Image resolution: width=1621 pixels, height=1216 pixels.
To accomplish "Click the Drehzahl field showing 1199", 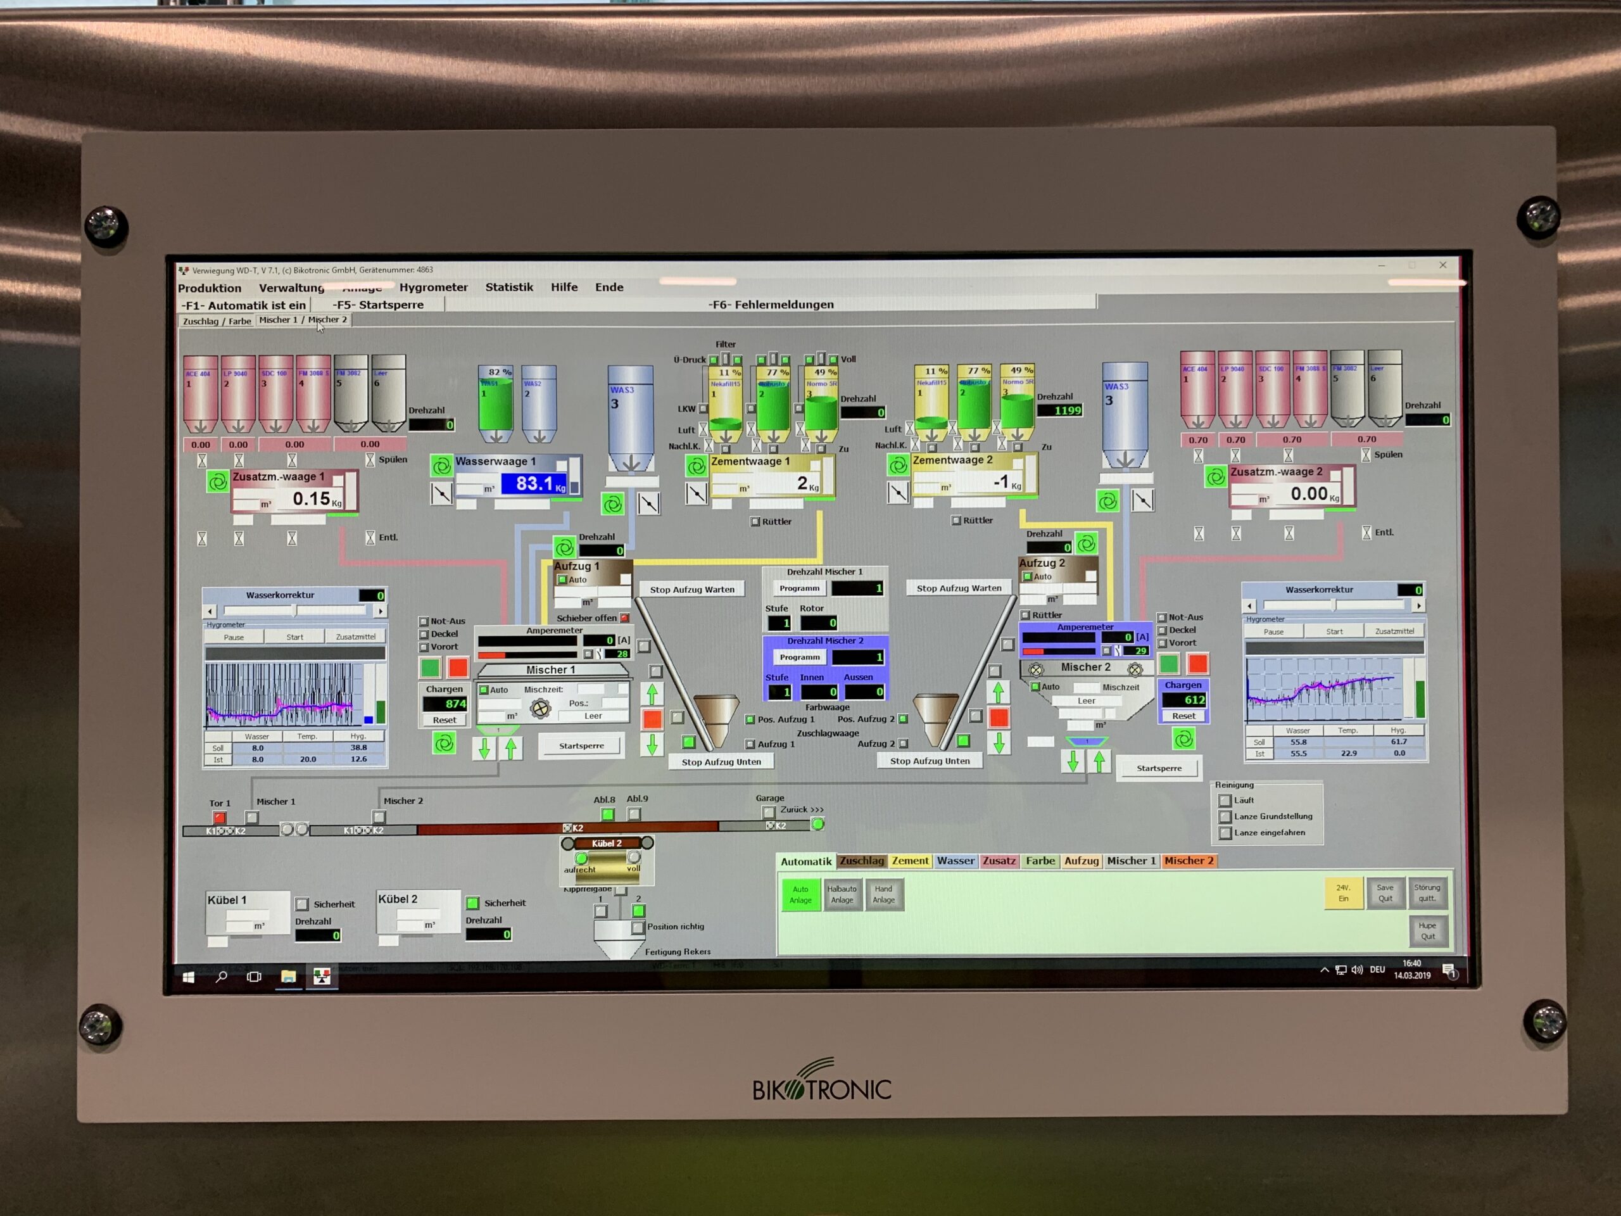I will pos(1059,410).
